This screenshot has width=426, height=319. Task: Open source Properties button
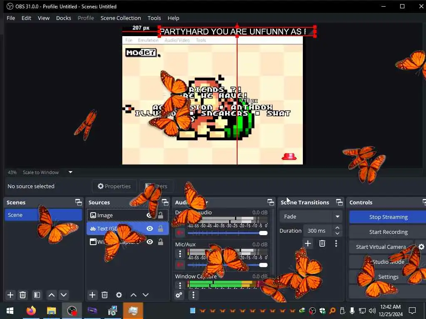(x=114, y=186)
